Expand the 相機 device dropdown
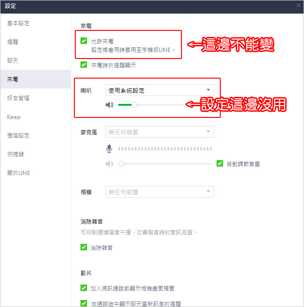Image resolution: width=304 pixels, height=307 pixels. tap(159, 192)
